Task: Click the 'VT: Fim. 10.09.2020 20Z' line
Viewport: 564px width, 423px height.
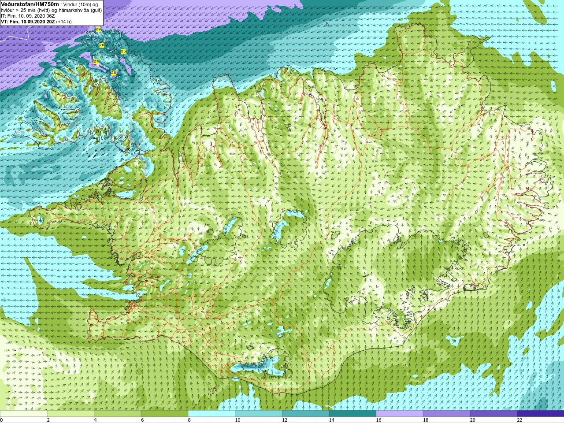Action: coord(28,22)
